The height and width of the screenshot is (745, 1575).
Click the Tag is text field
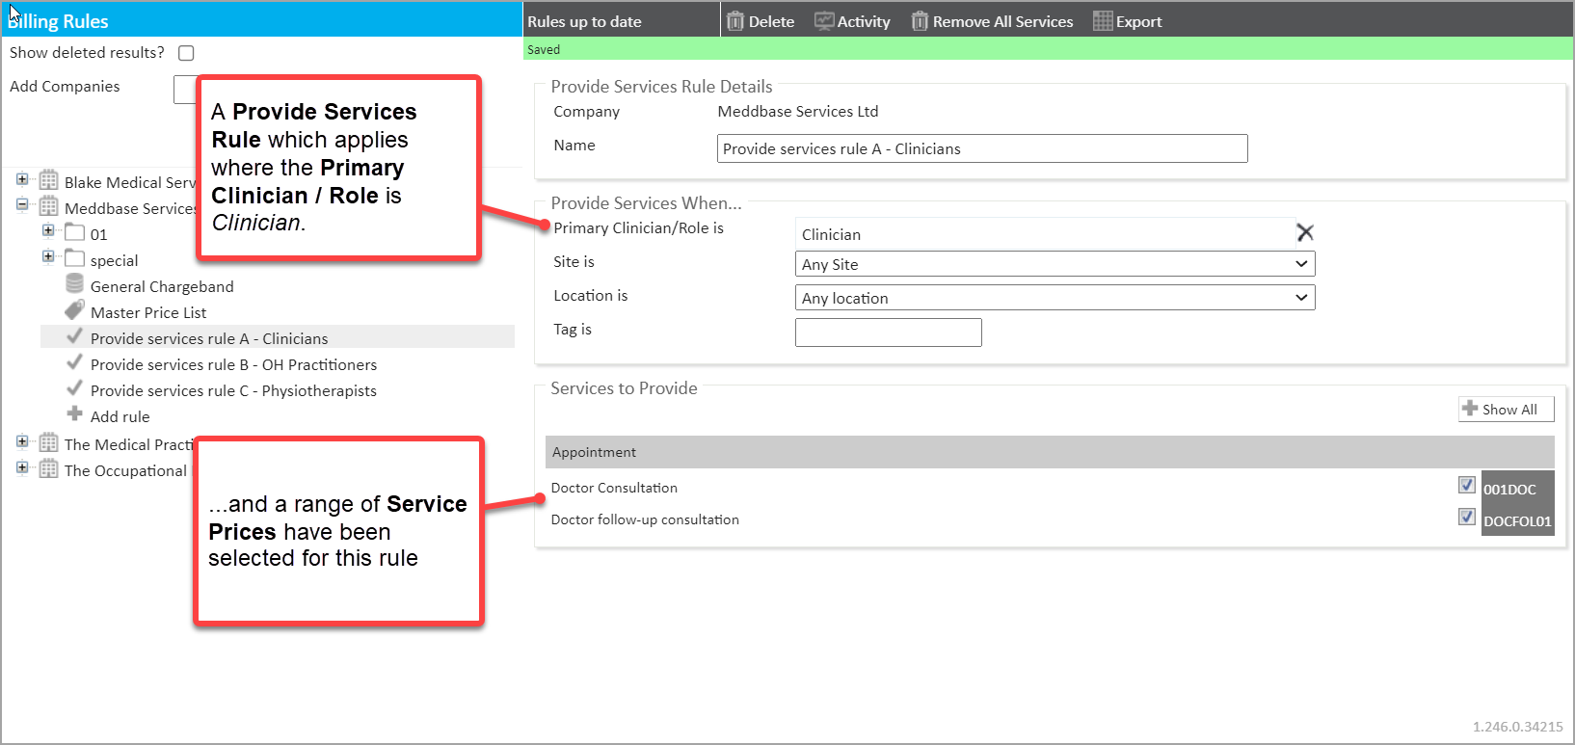pos(888,333)
